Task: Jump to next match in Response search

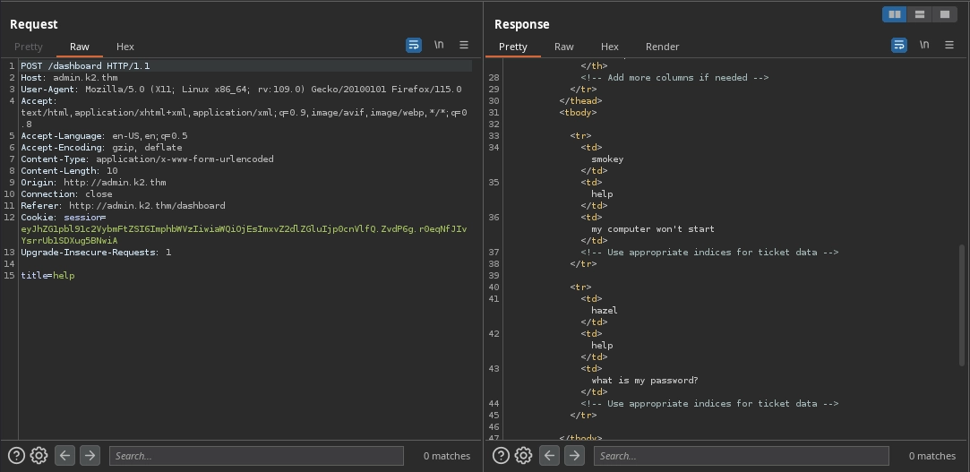Action: pyautogui.click(x=575, y=456)
